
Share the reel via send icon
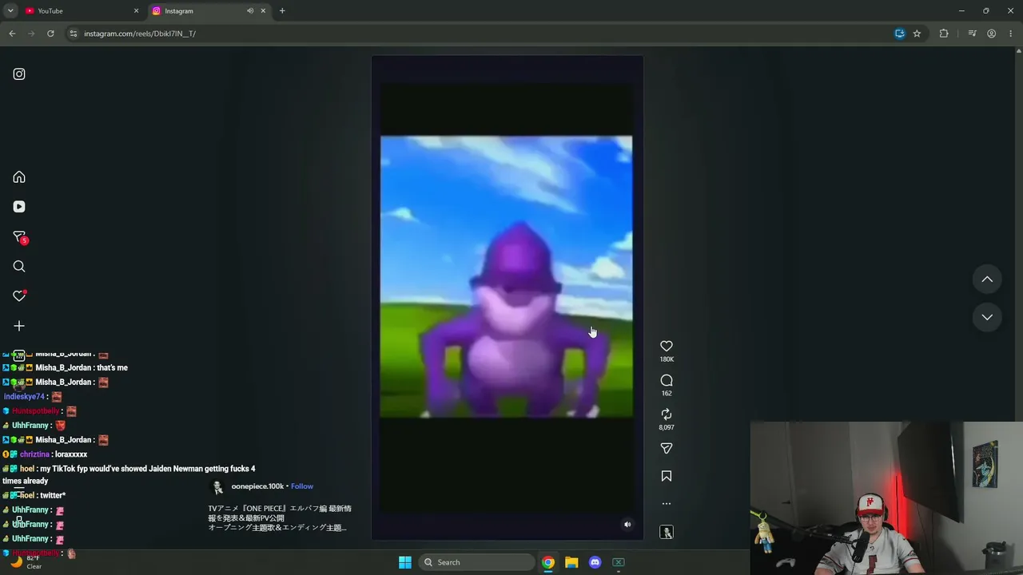point(667,449)
